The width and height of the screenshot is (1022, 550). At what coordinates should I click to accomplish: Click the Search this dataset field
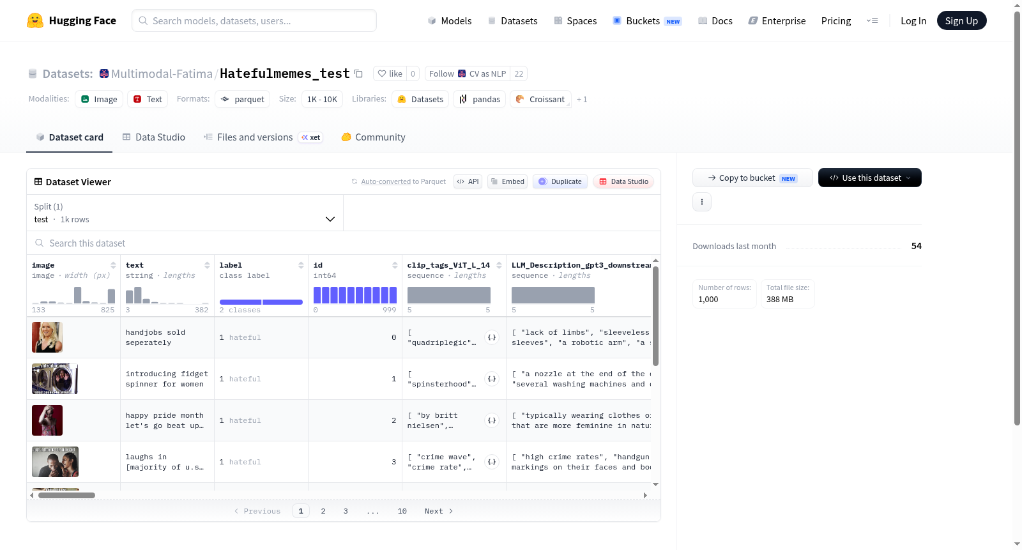[x=344, y=243]
